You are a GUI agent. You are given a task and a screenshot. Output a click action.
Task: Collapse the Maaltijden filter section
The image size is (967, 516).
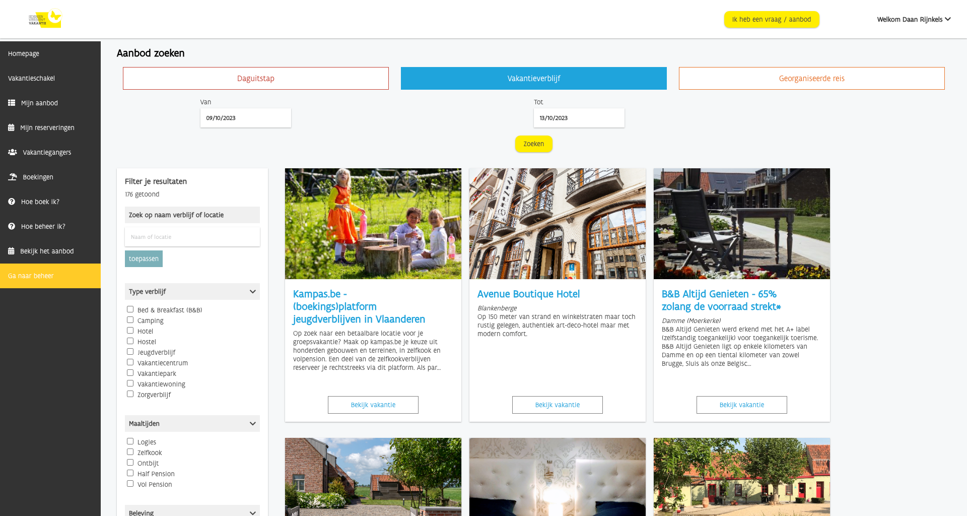click(252, 424)
